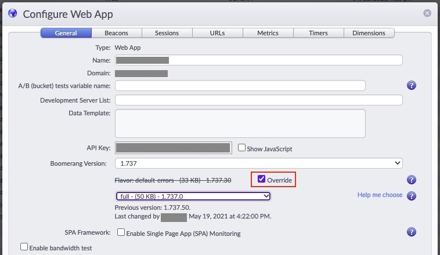Click help icon for SPA Framework row
The width and height of the screenshot is (440, 255).
[412, 232]
